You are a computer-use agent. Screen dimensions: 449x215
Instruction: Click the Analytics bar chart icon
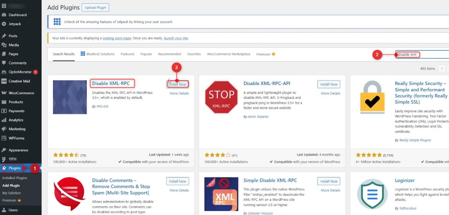pos(4,120)
